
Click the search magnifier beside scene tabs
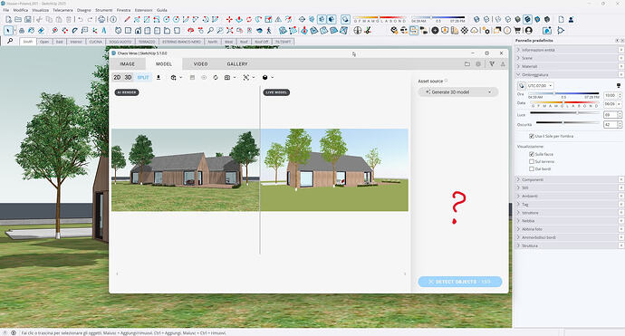point(10,41)
